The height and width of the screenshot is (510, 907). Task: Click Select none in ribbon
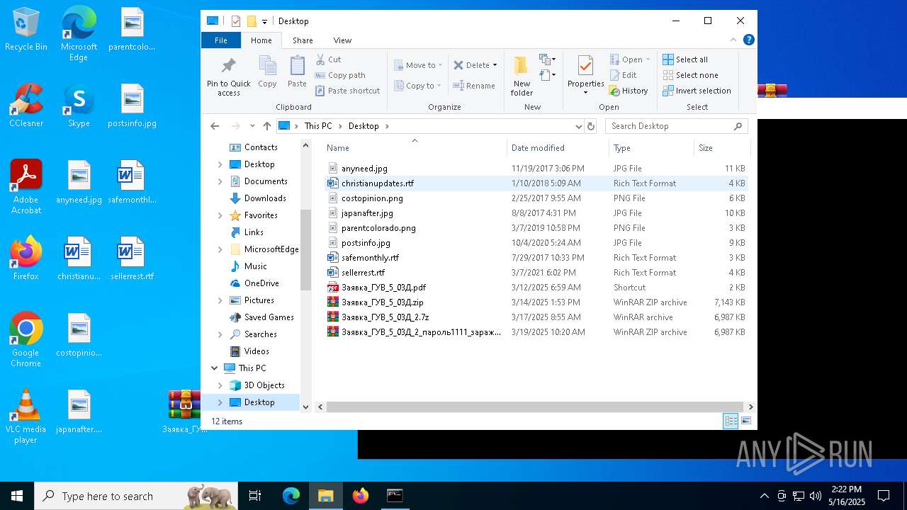(690, 75)
